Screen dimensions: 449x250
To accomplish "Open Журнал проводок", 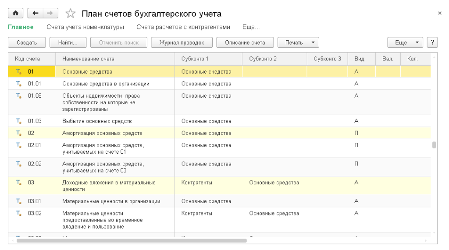I will click(182, 42).
